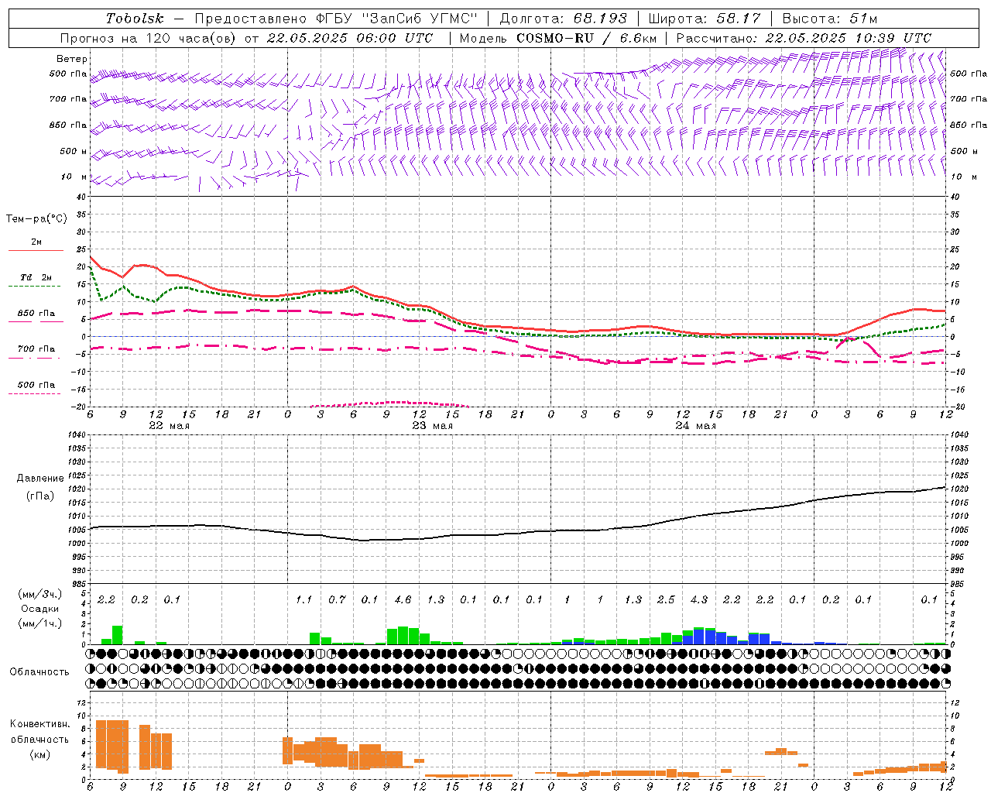This screenshot has height=793, width=991.
Task: Click the 23 мая date label
Action: [432, 426]
